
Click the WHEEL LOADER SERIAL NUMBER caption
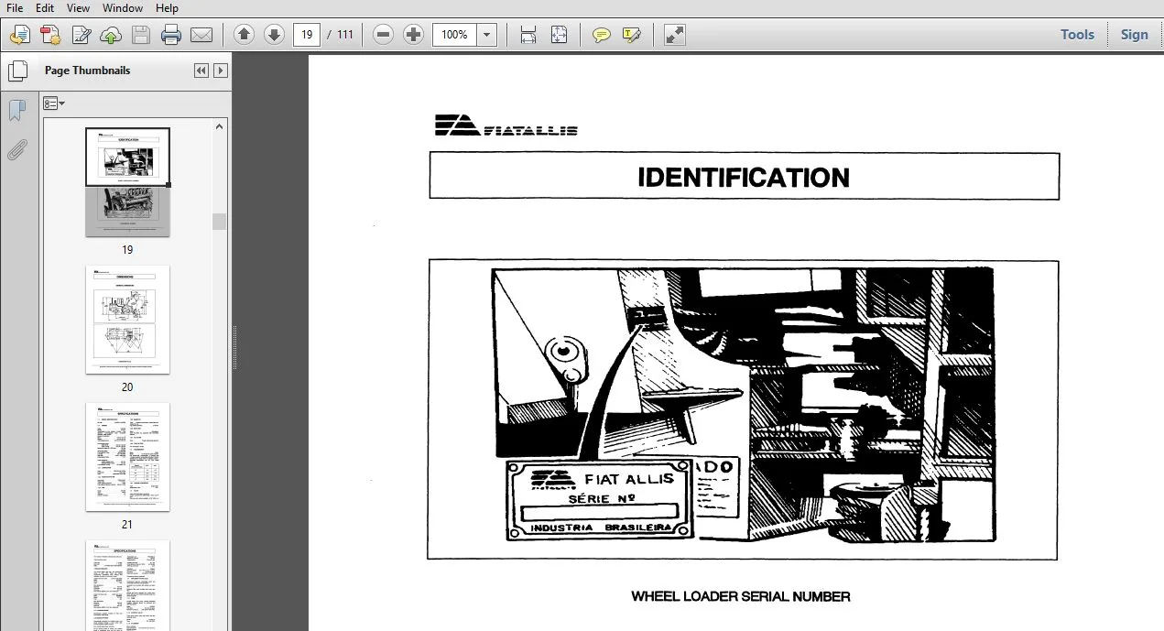tap(741, 597)
